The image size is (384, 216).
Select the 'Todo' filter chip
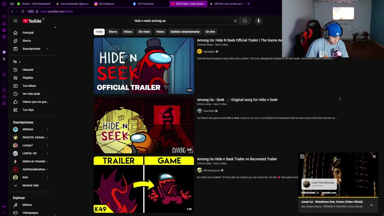[x=99, y=32]
